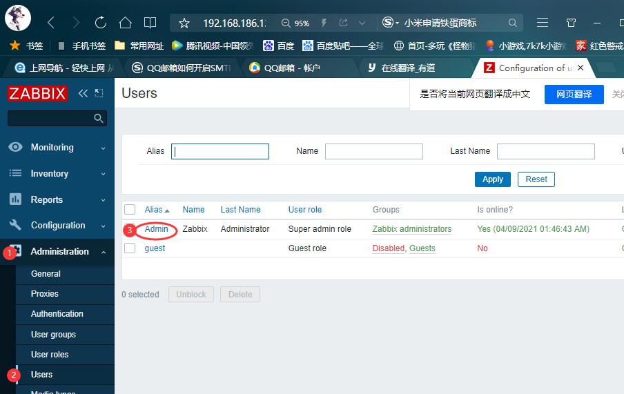This screenshot has width=624, height=394.
Task: Open the 红色警戒 bookmark
Action: click(x=599, y=46)
